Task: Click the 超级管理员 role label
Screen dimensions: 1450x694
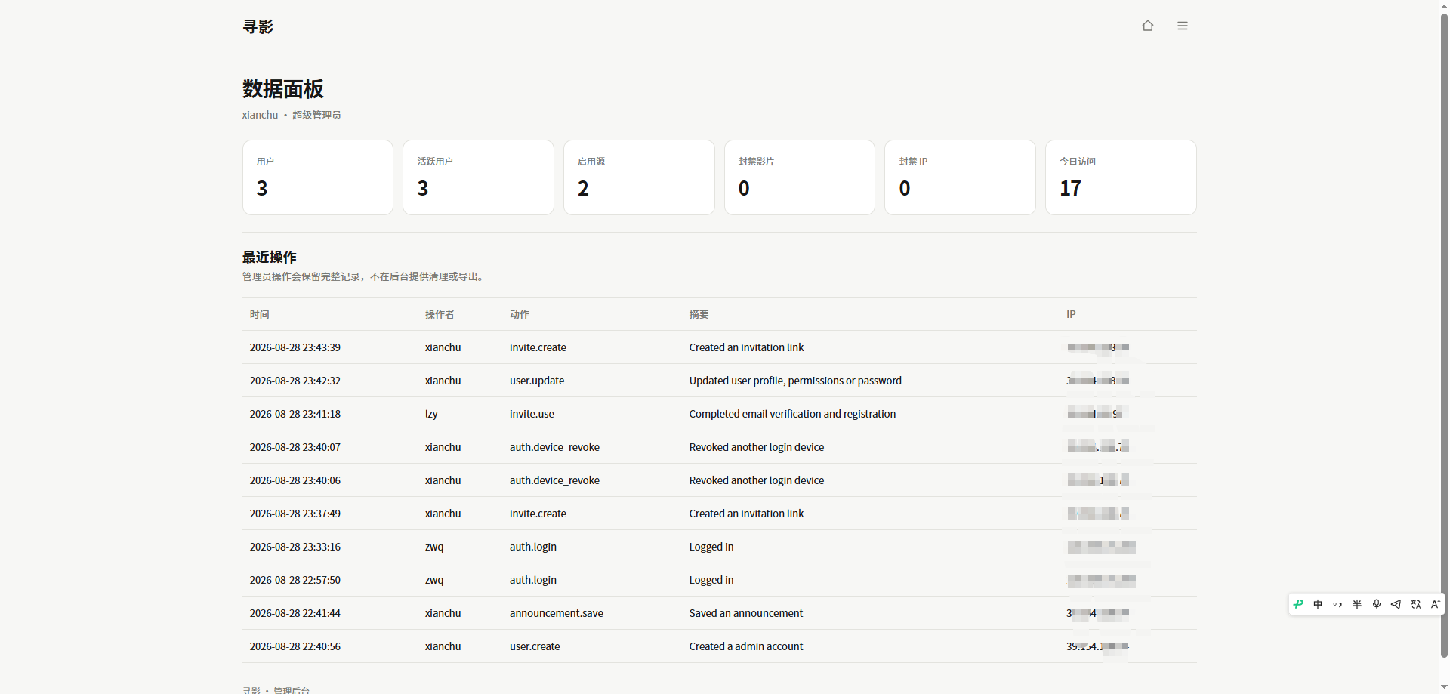Action: coord(316,115)
